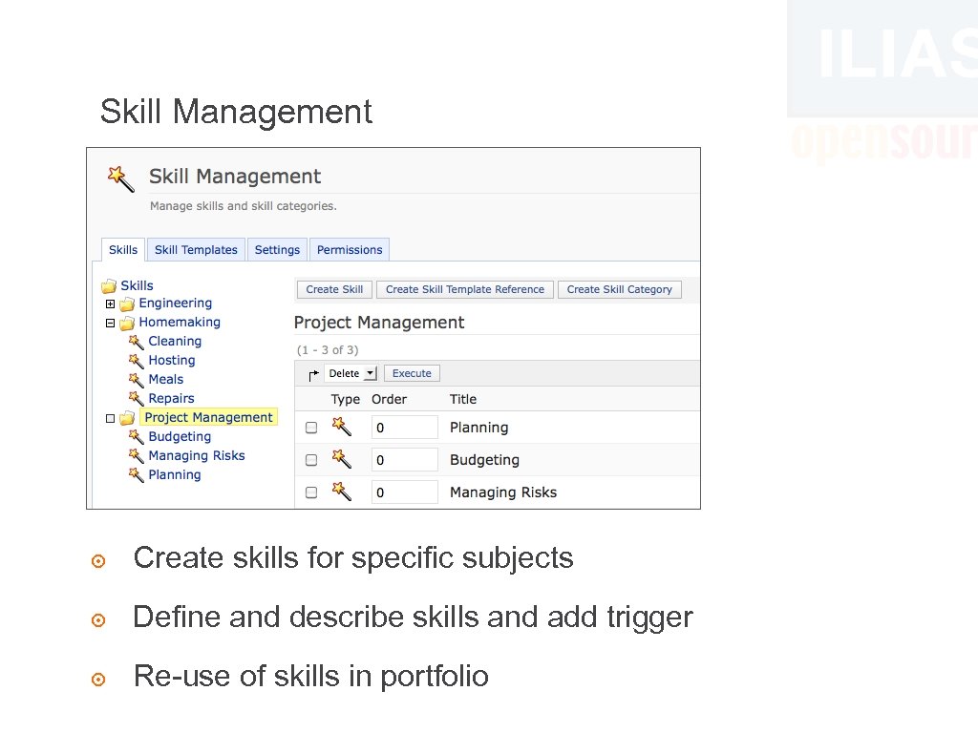The width and height of the screenshot is (978, 733).
Task: Switch to the Skill Templates tab
Action: tap(196, 249)
